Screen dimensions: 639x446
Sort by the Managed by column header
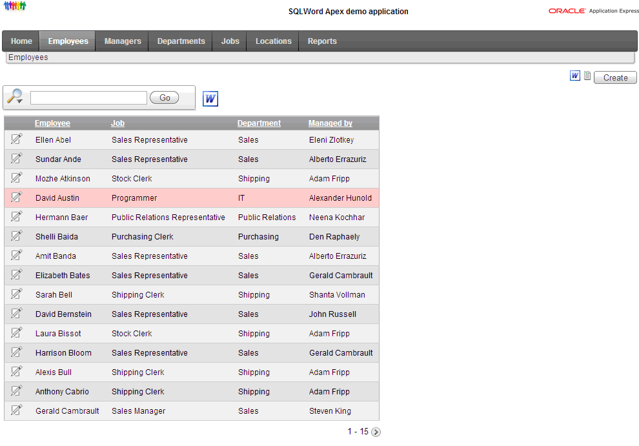coord(330,123)
